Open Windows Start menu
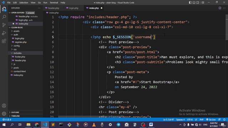This screenshot has width=228, height=128. [x=4, y=125]
